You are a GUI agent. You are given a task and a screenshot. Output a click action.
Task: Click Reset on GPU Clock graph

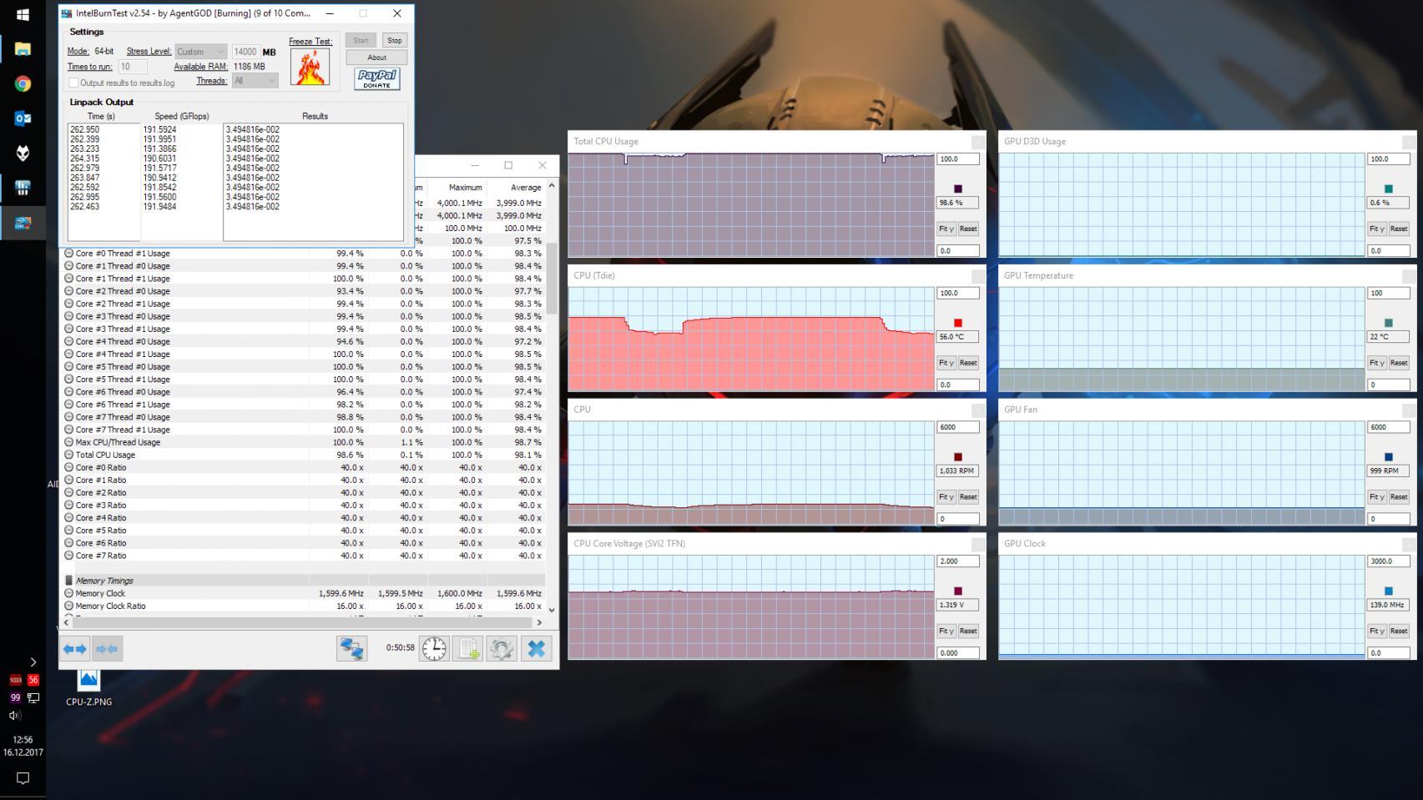[x=1399, y=631]
